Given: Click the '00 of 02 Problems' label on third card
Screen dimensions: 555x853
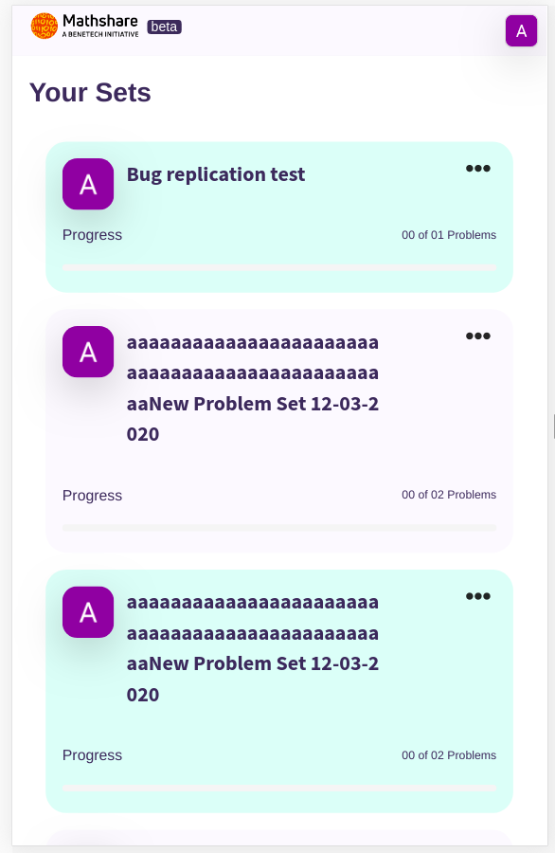Looking at the screenshot, I should [x=447, y=755].
